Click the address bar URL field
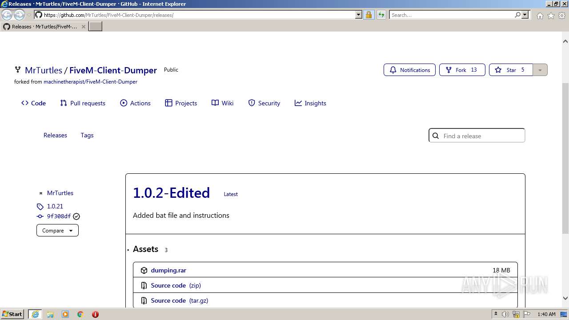The width and height of the screenshot is (569, 320). coord(199,15)
